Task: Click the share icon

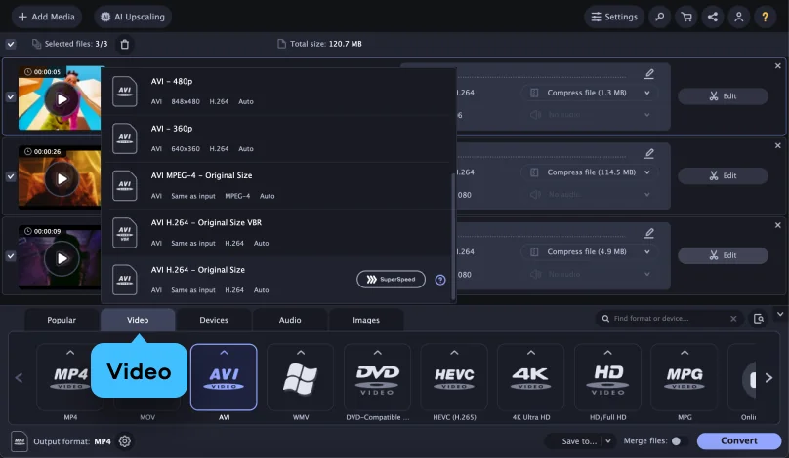Action: coord(713,17)
